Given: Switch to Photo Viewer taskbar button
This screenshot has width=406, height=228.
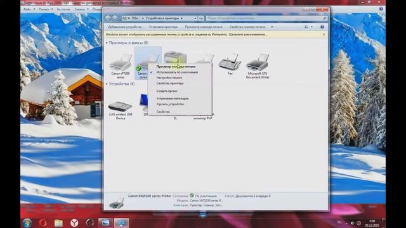Looking at the screenshot, I should click(106, 222).
